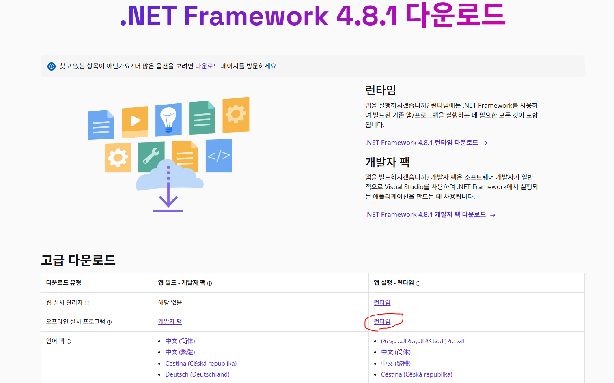The image size is (614, 383).
Task: Select Čeština developer pack language link
Action: tap(201, 363)
